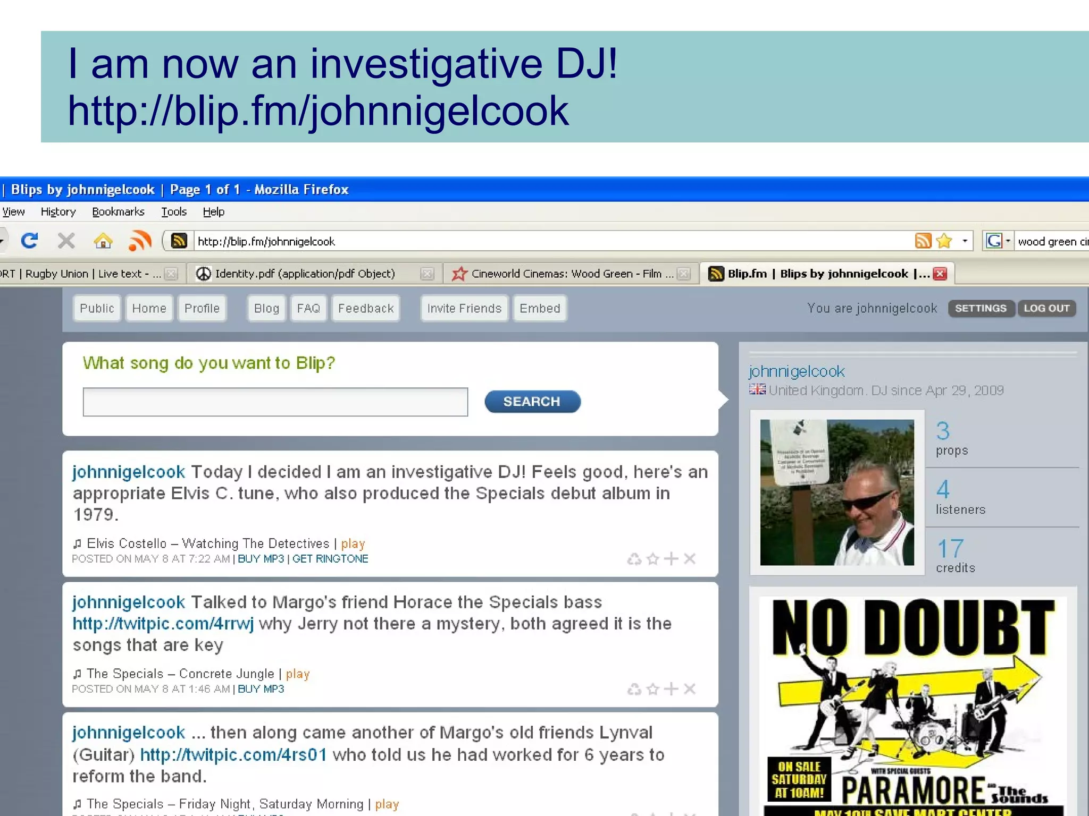
Task: Open the Help menu
Action: point(214,211)
